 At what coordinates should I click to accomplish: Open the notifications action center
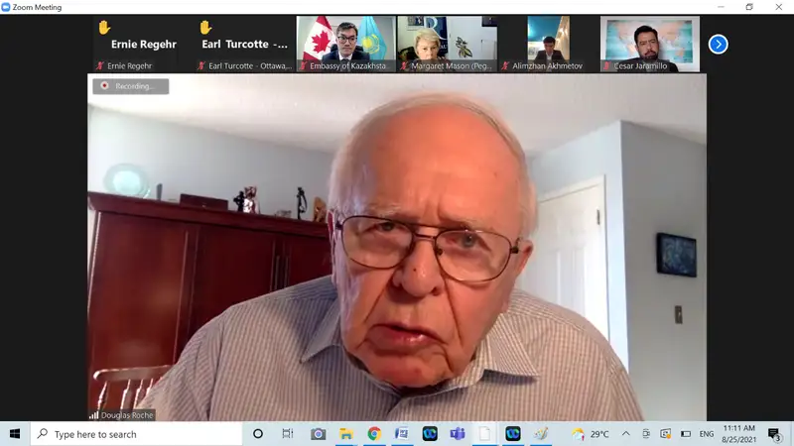pyautogui.click(x=774, y=434)
